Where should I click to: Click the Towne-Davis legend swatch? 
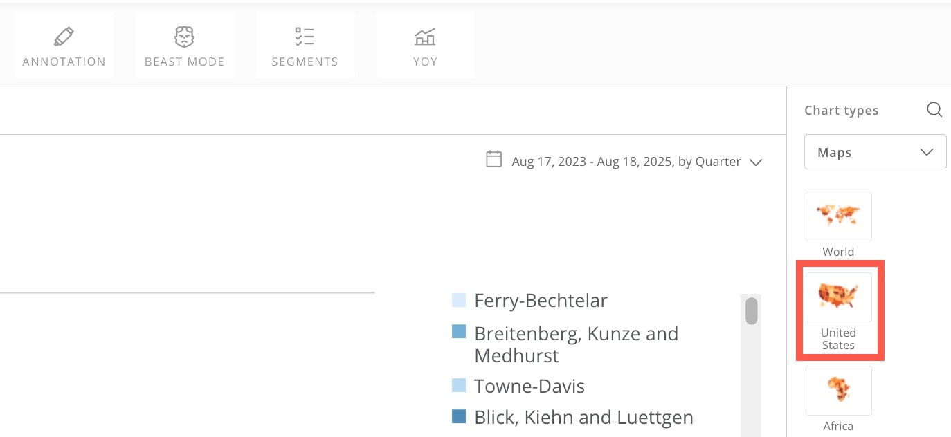click(459, 385)
